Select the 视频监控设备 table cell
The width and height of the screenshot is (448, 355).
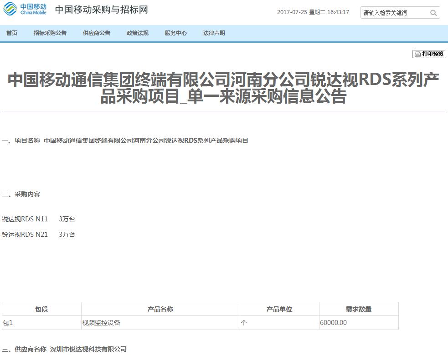(x=101, y=323)
